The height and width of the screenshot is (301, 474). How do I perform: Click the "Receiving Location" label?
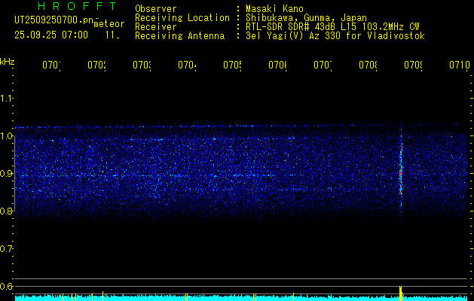[x=182, y=18]
